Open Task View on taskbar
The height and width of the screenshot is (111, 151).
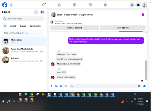(14, 101)
